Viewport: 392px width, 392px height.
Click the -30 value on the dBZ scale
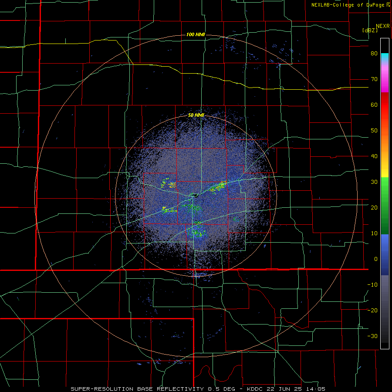(372, 336)
